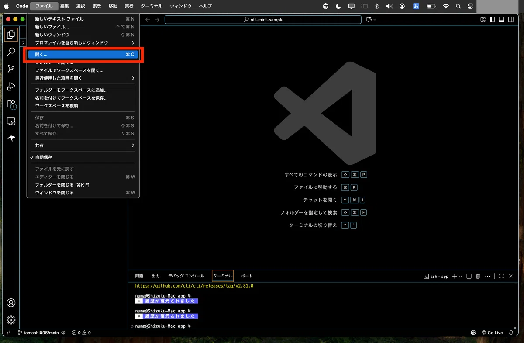Open the notifications bell in status bar

[510, 333]
